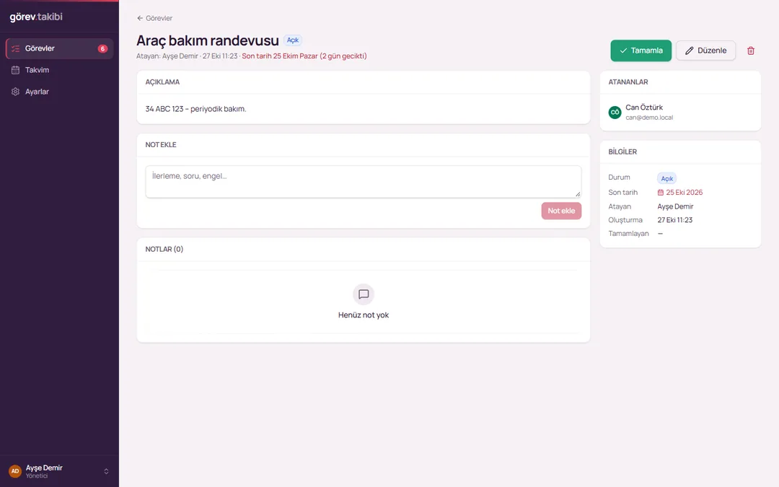Click the title 'Araç bakım randevusu'
779x487 pixels.
pos(208,40)
